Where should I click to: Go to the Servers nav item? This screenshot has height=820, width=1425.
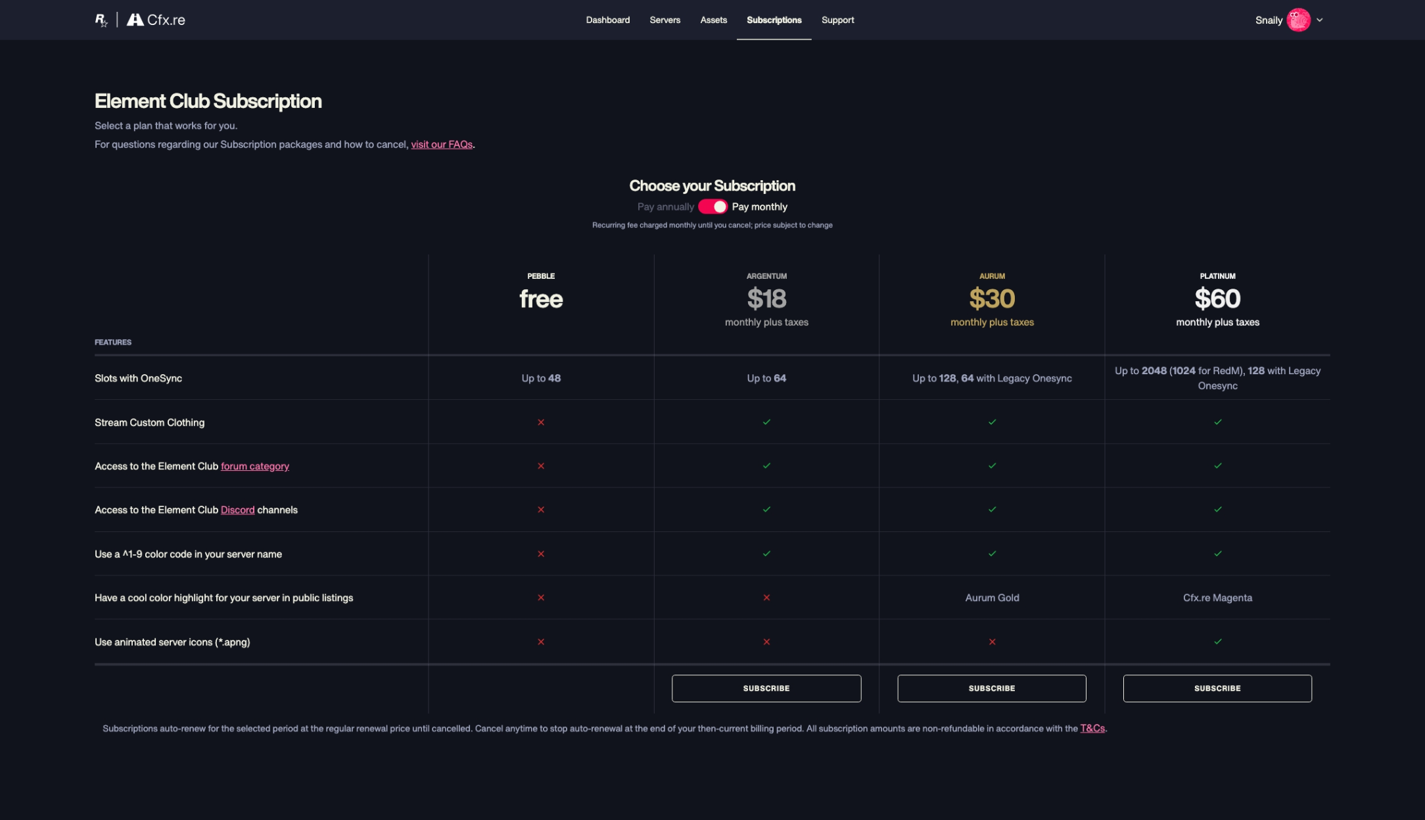[x=665, y=20]
